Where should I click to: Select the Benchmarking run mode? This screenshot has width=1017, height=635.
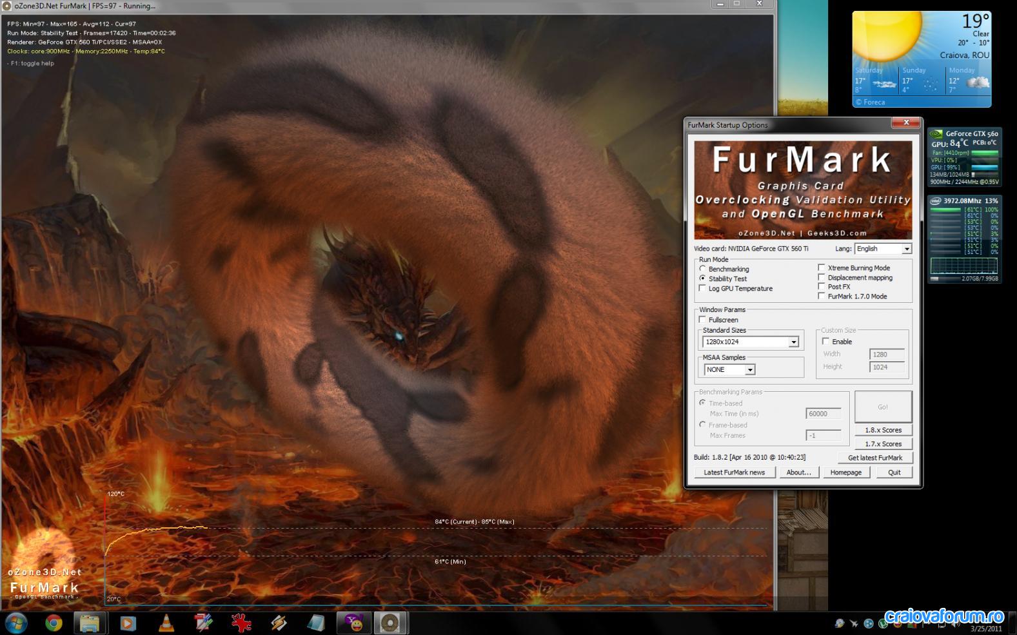tap(702, 269)
